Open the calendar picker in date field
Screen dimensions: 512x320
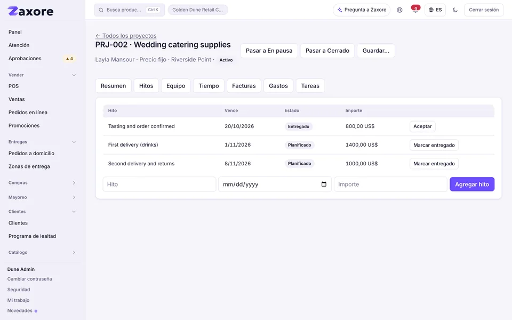(x=324, y=184)
